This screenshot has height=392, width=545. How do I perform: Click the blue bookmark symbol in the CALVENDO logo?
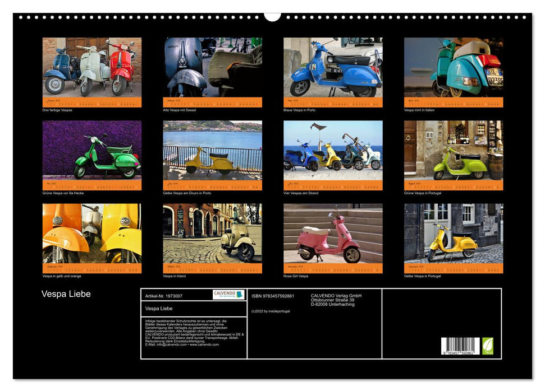coord(239,295)
